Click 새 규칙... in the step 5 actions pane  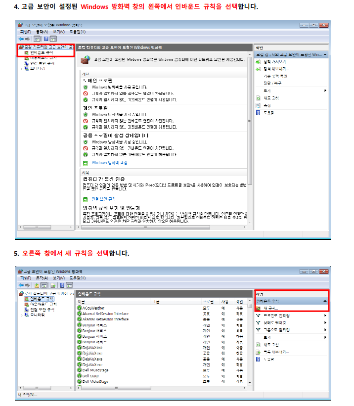270,309
